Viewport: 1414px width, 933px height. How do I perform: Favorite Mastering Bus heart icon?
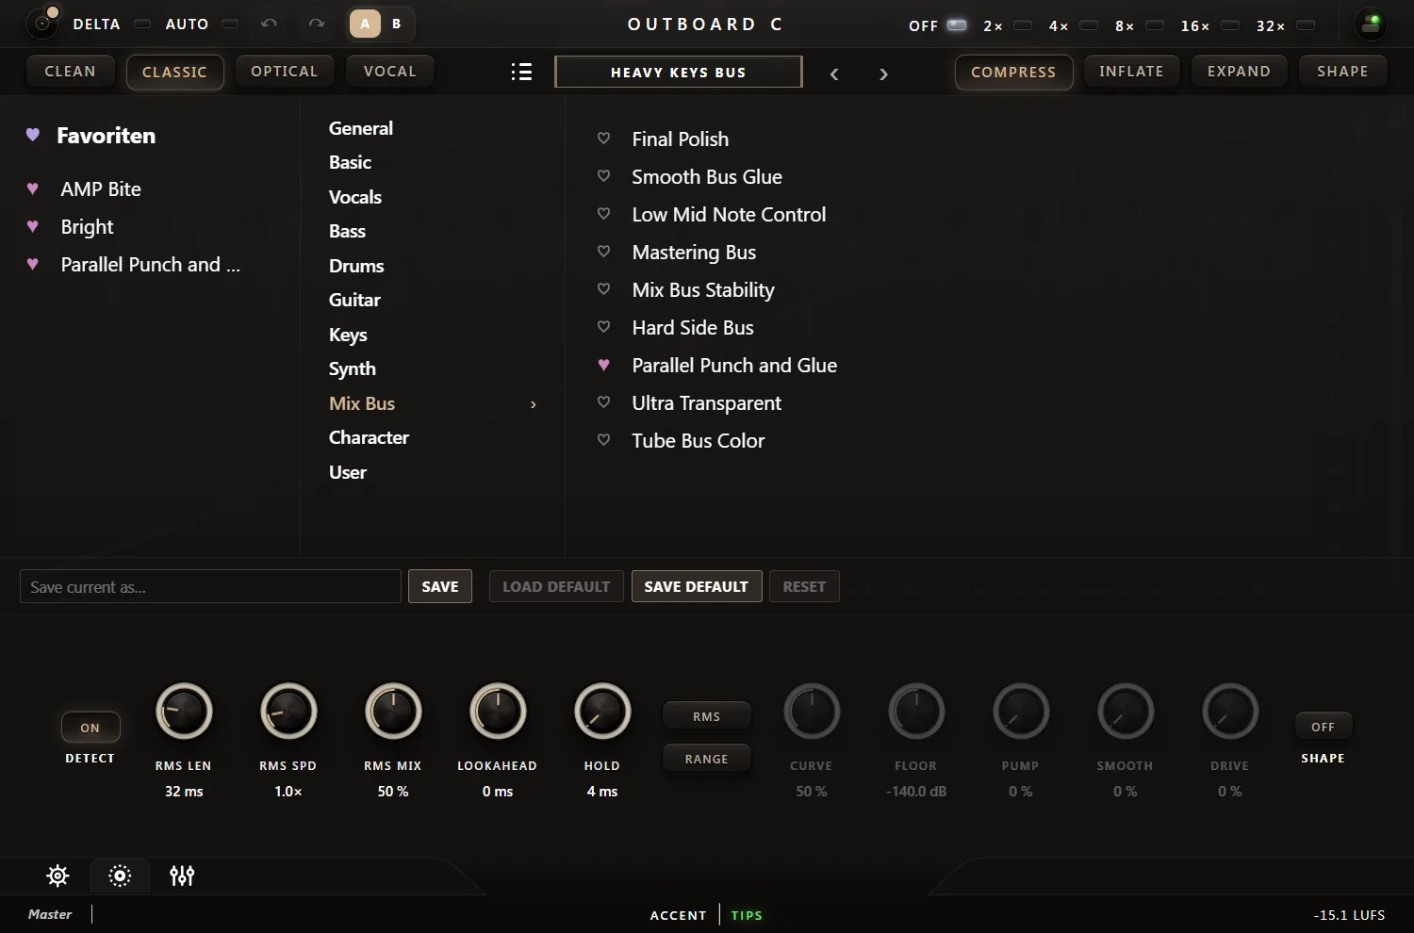604,252
